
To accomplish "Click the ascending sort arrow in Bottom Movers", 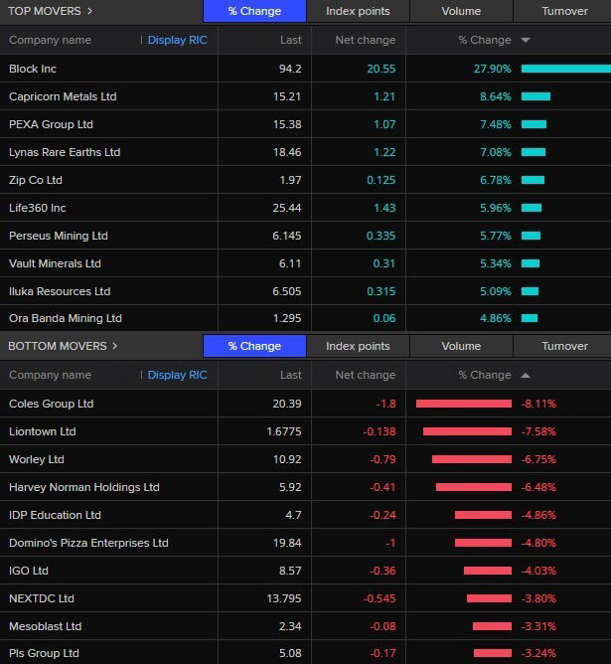I will 526,376.
